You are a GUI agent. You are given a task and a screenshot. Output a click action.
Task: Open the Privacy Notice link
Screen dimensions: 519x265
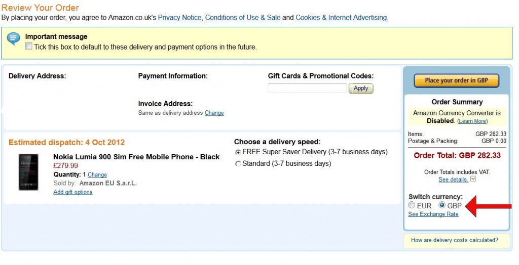(x=179, y=18)
